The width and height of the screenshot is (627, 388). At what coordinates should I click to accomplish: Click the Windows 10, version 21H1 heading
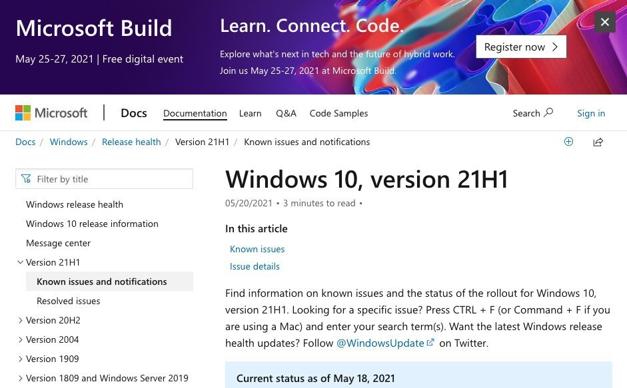pyautogui.click(x=366, y=179)
